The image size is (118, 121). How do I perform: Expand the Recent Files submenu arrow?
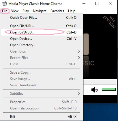79,58
